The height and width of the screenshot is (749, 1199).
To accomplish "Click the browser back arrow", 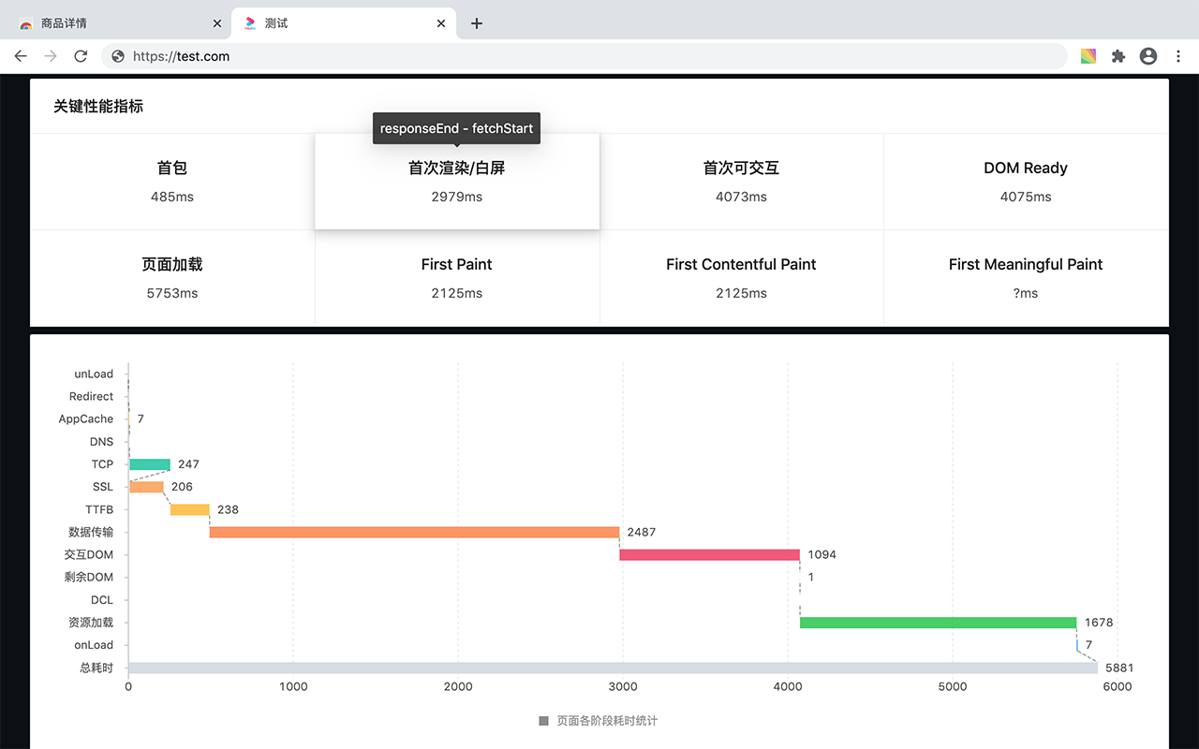I will (21, 56).
